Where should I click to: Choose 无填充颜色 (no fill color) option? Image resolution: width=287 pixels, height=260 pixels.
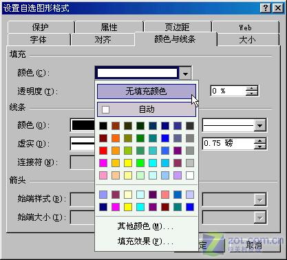pyautogui.click(x=147, y=91)
